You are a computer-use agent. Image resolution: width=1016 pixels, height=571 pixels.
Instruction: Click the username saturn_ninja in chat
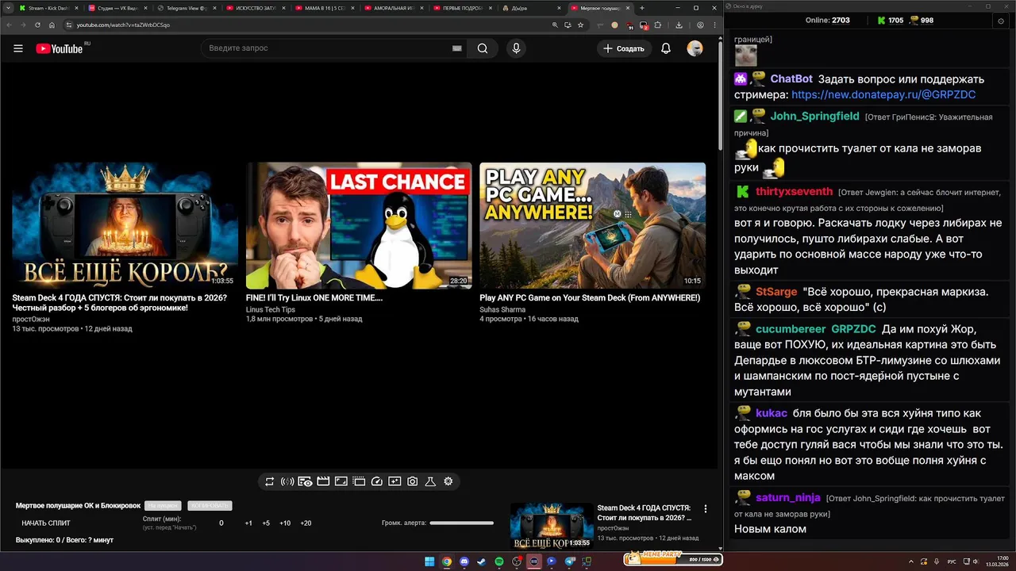pos(787,497)
